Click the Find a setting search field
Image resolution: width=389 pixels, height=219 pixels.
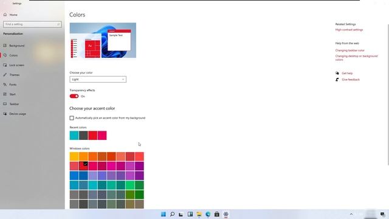tap(32, 24)
